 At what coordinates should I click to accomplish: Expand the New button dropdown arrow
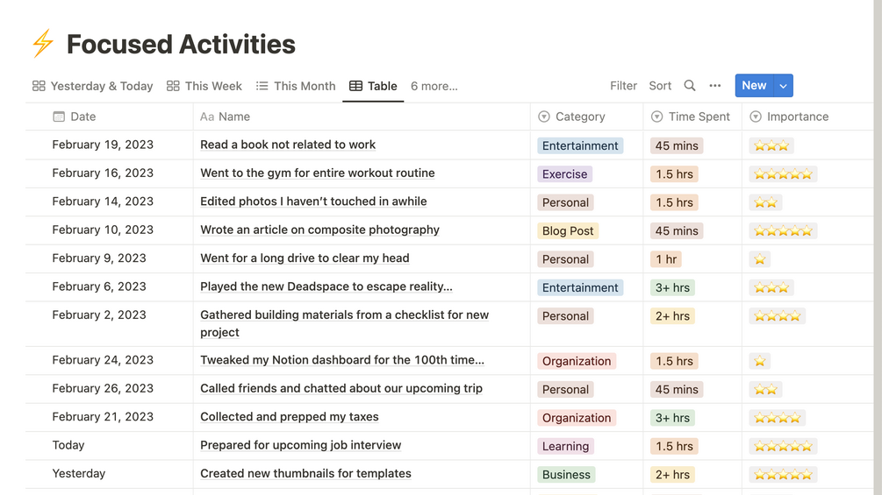(x=784, y=86)
